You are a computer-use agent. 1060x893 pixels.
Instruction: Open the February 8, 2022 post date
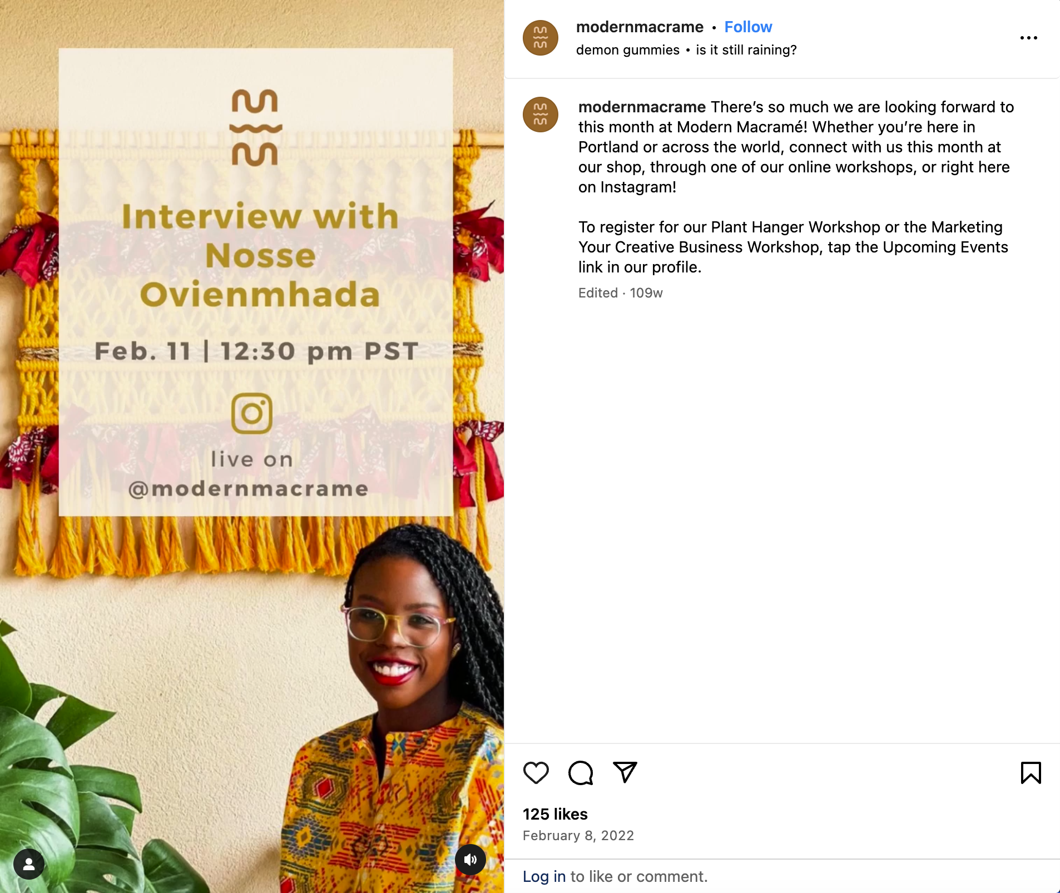pos(578,836)
